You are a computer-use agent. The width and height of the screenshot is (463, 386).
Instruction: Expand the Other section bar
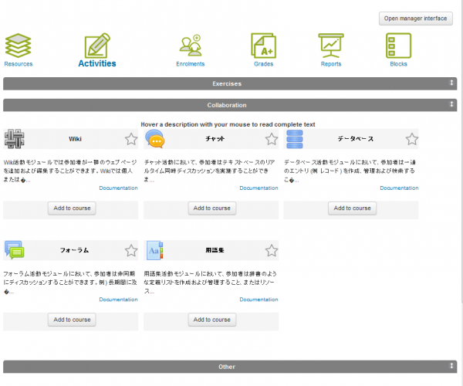pos(227,367)
